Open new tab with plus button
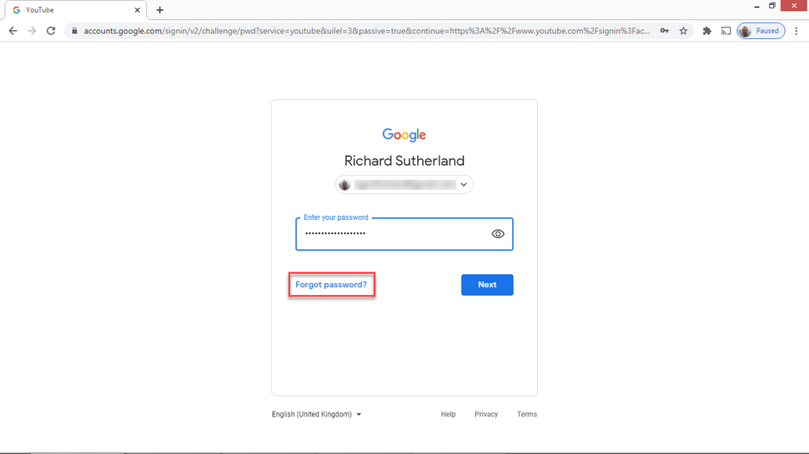 [160, 10]
